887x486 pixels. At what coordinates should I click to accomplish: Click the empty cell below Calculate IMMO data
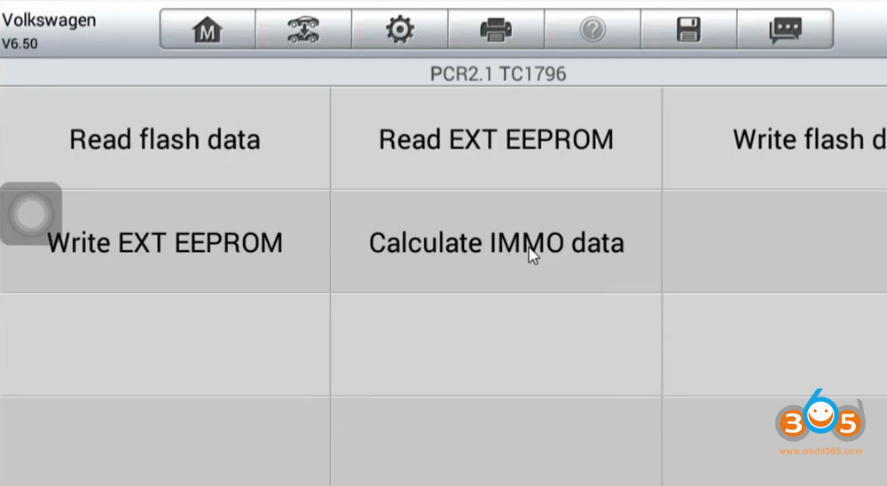click(x=496, y=344)
